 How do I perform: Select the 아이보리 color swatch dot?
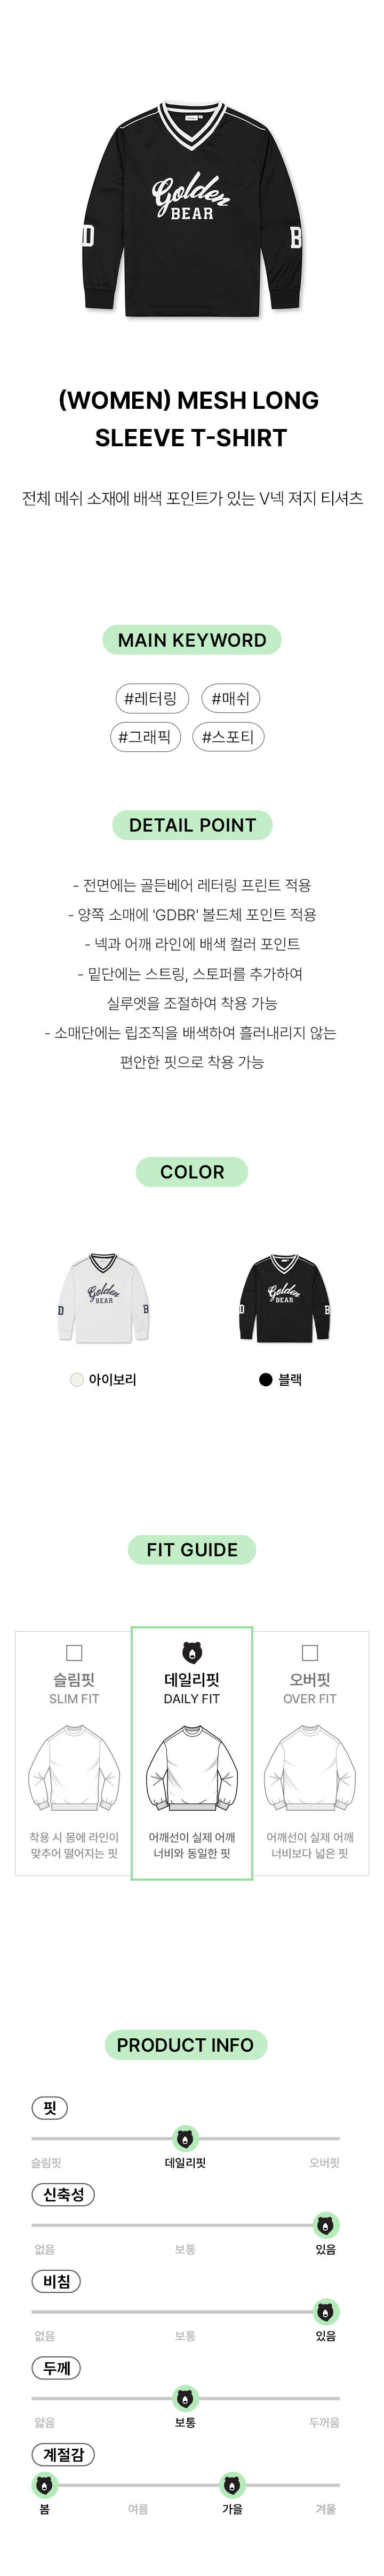[77, 1379]
